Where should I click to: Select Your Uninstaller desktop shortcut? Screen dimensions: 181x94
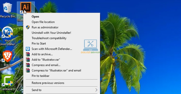pos(7,36)
